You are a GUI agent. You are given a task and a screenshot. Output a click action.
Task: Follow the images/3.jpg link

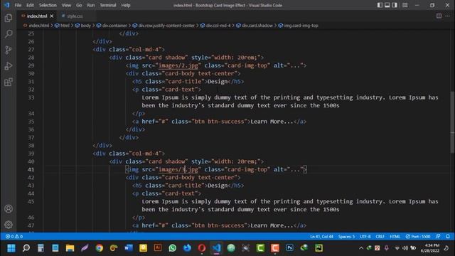pos(178,169)
